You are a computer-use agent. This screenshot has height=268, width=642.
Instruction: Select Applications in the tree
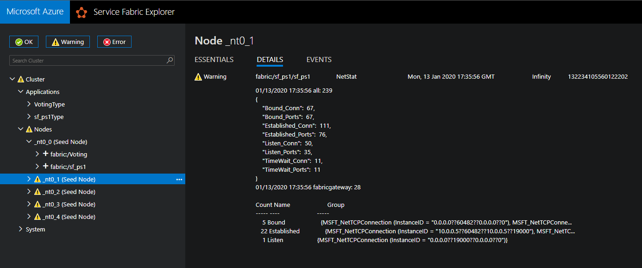pyautogui.click(x=43, y=92)
